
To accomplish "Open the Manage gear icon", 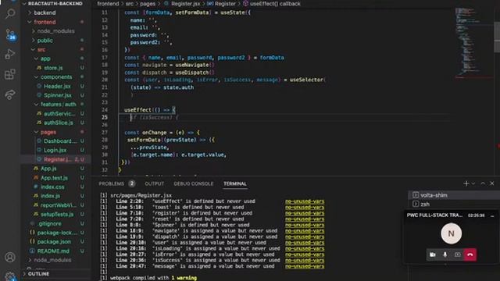I will coord(10,276).
